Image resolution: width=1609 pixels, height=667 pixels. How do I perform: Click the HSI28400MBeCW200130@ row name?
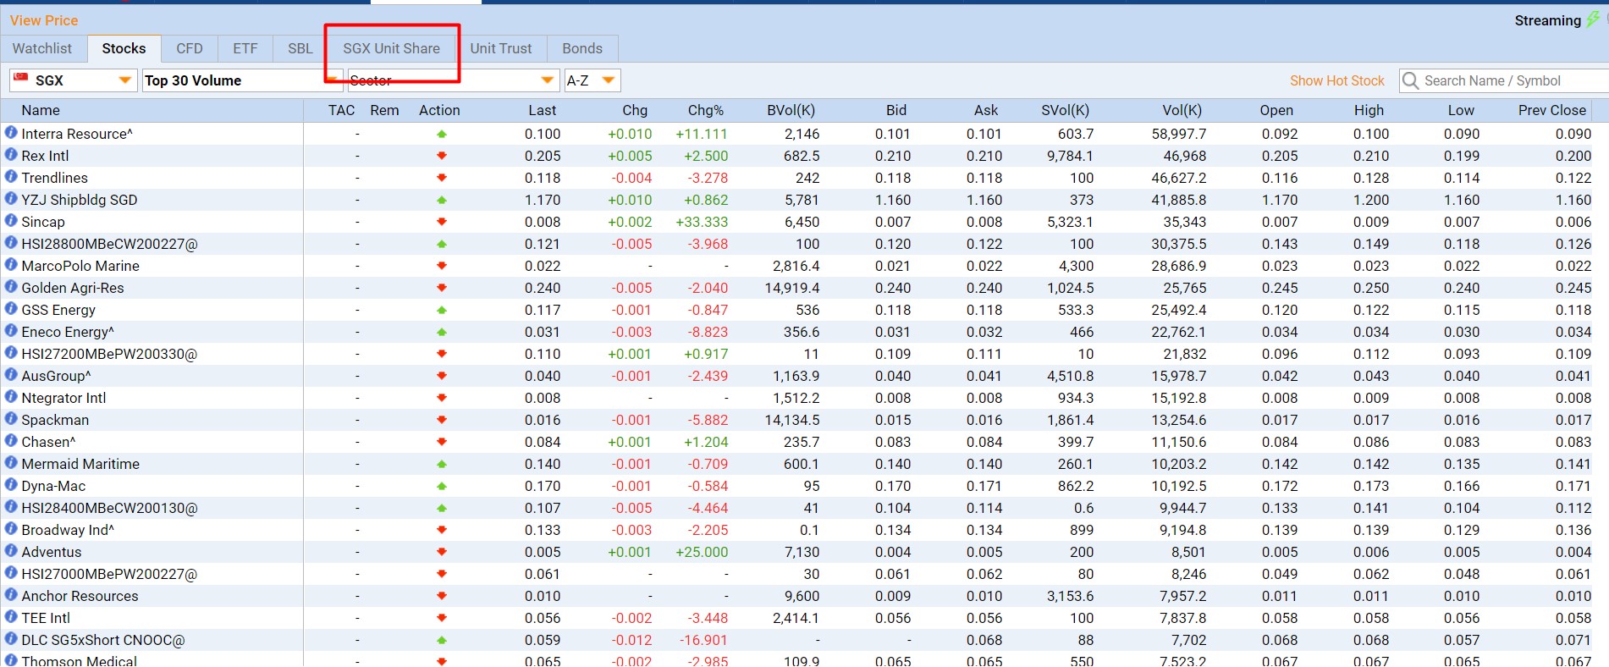pos(109,508)
